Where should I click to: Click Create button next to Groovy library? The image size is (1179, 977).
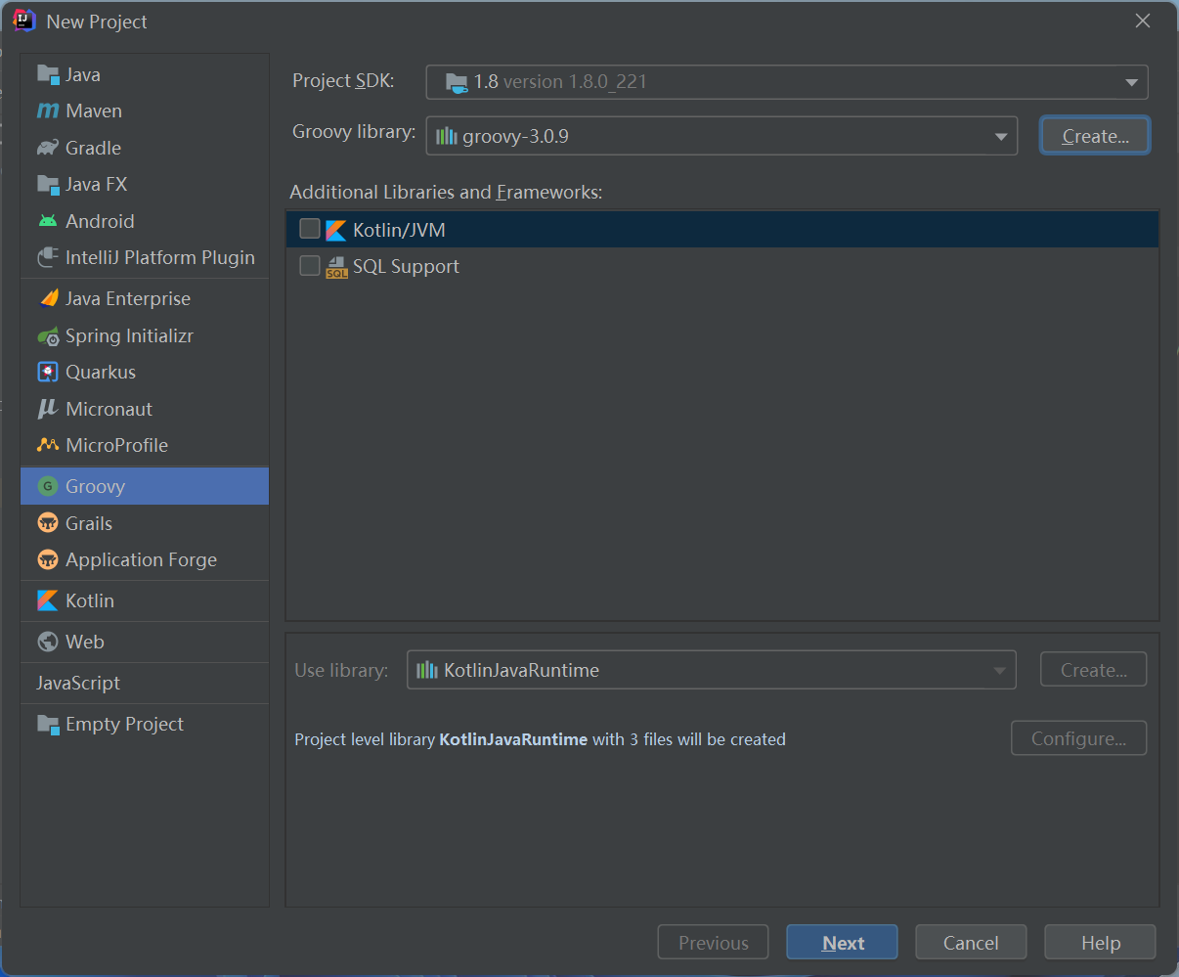1094,136
